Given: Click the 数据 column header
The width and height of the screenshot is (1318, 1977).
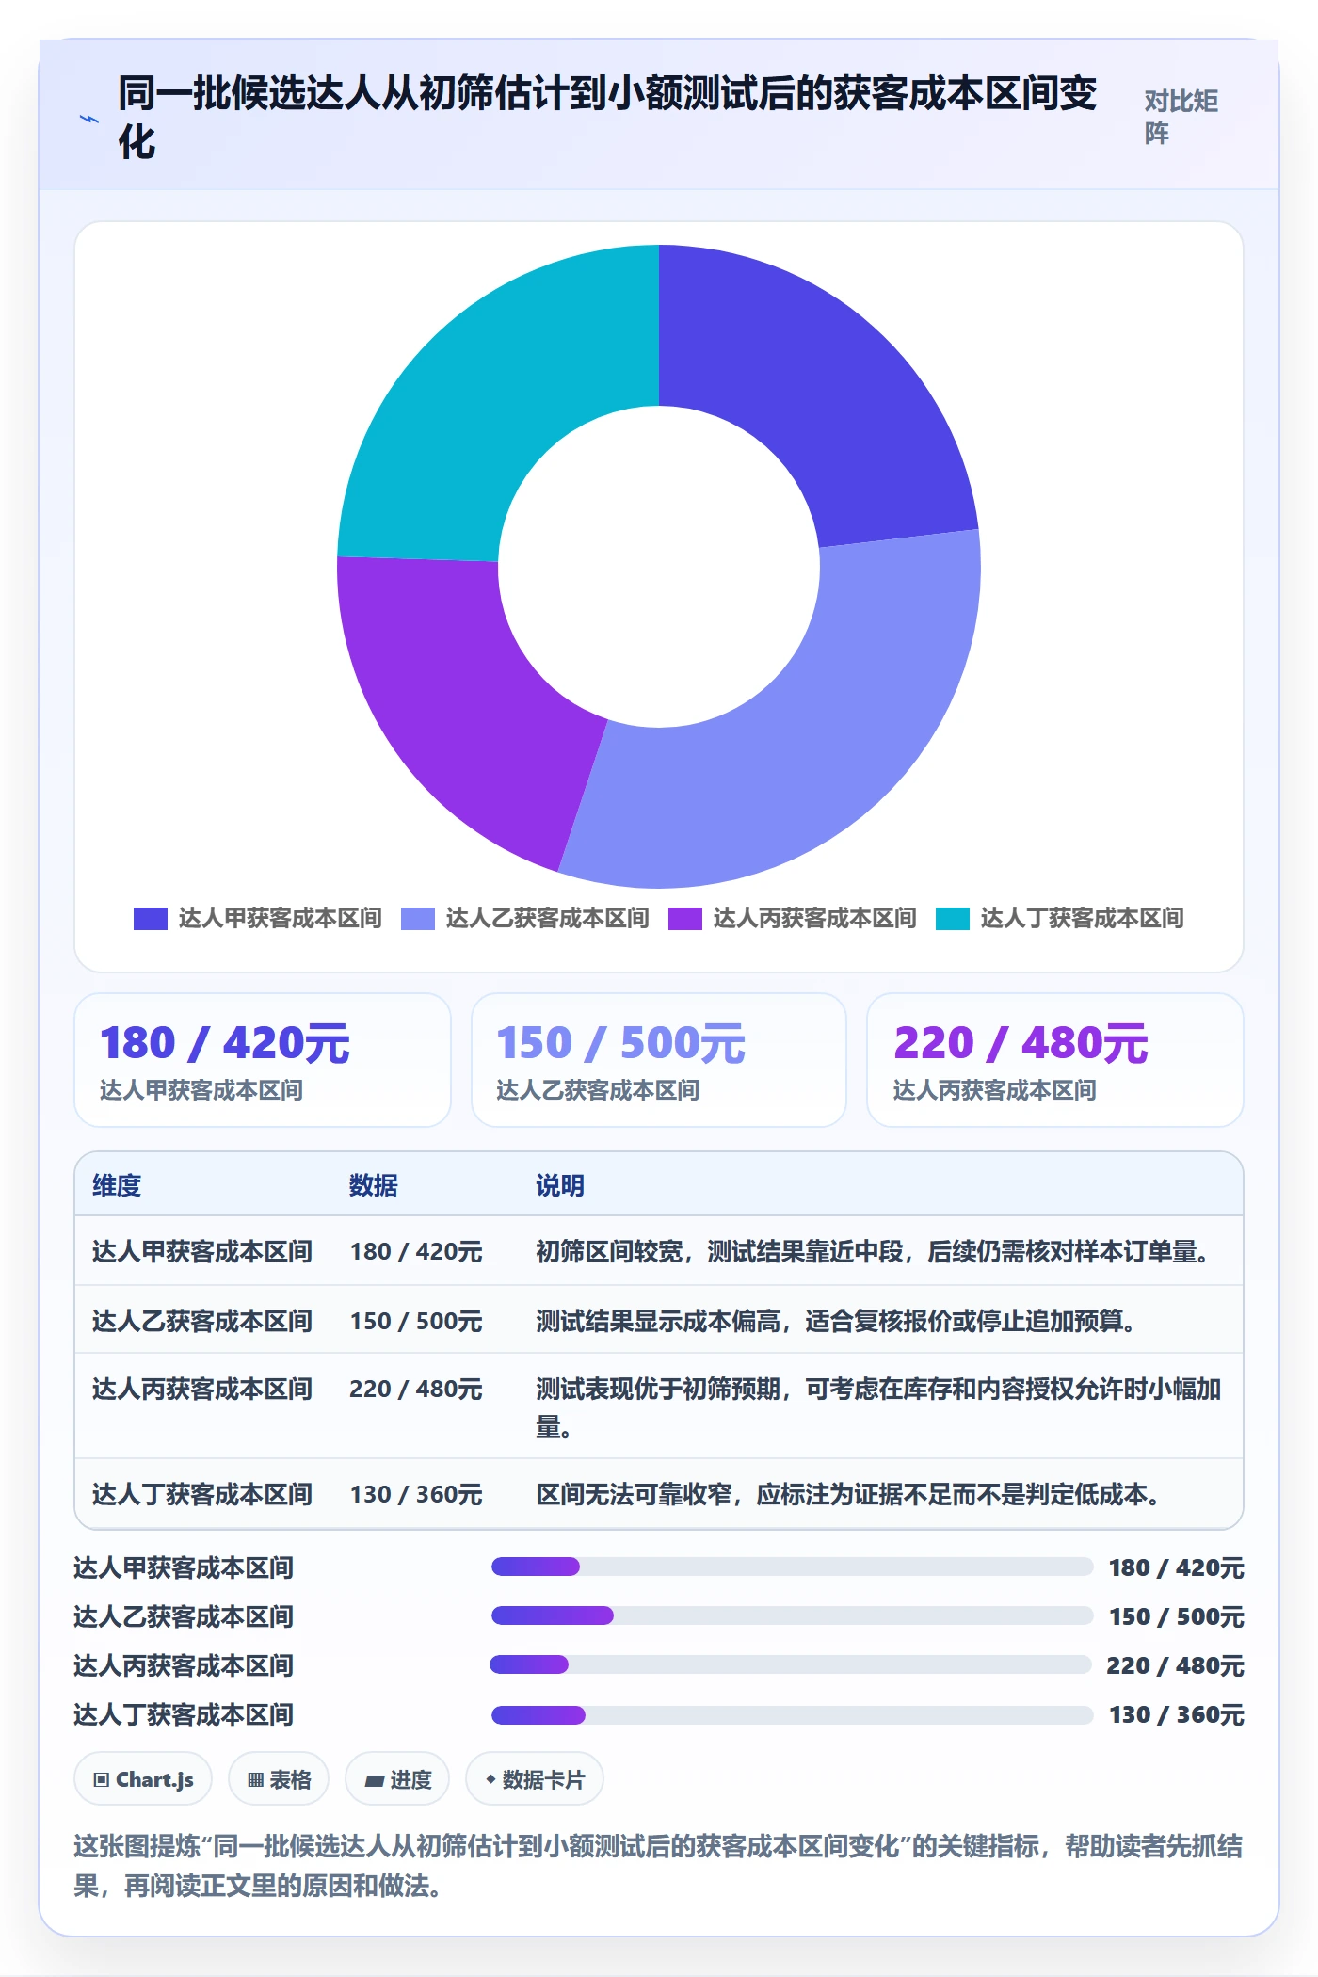Looking at the screenshot, I should pos(373,1185).
